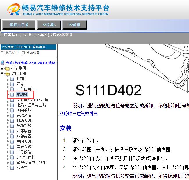
Task: Open the 车身修理 section
Action: click(x=24, y=152)
